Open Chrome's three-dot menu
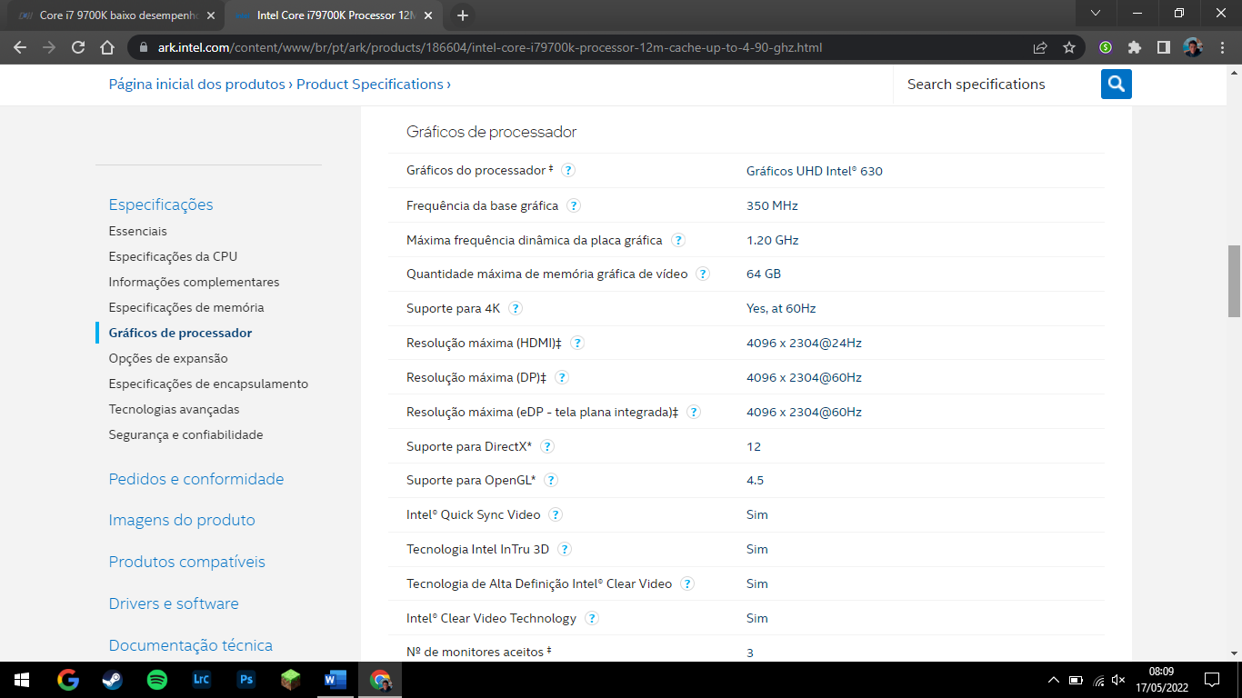Image resolution: width=1242 pixels, height=698 pixels. [x=1222, y=47]
